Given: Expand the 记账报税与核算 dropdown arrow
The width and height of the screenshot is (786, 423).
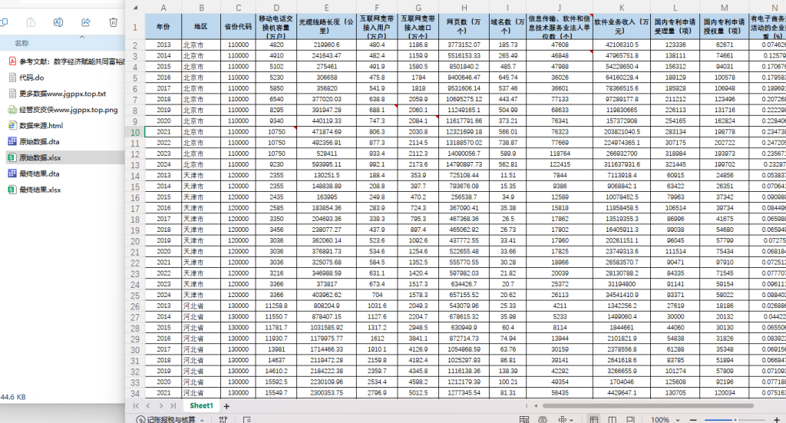Looking at the screenshot, I should [202, 420].
